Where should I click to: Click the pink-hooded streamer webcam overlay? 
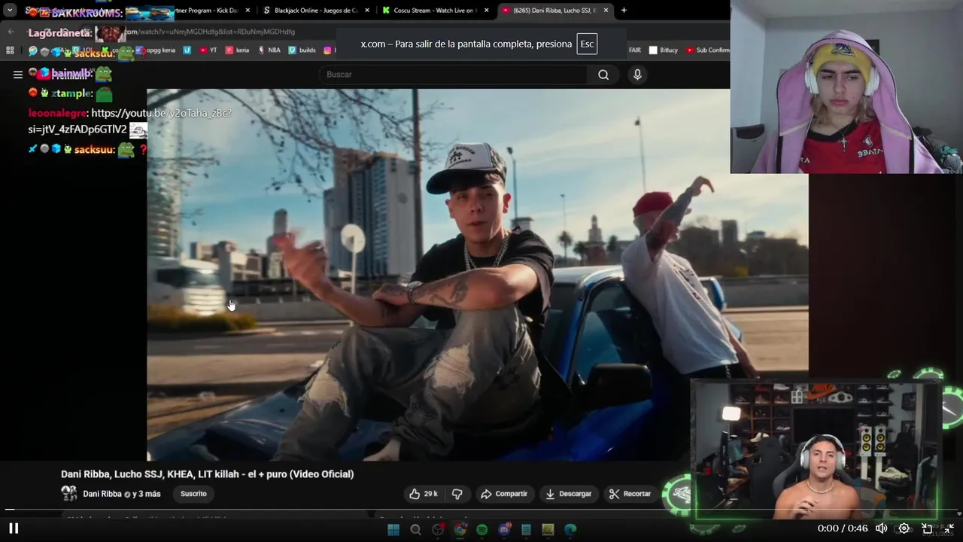(846, 87)
